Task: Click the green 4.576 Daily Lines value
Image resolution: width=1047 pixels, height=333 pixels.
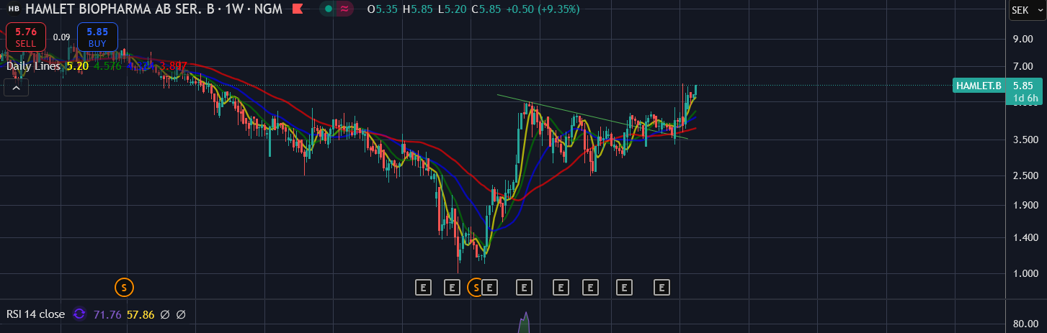Action: tap(107, 65)
